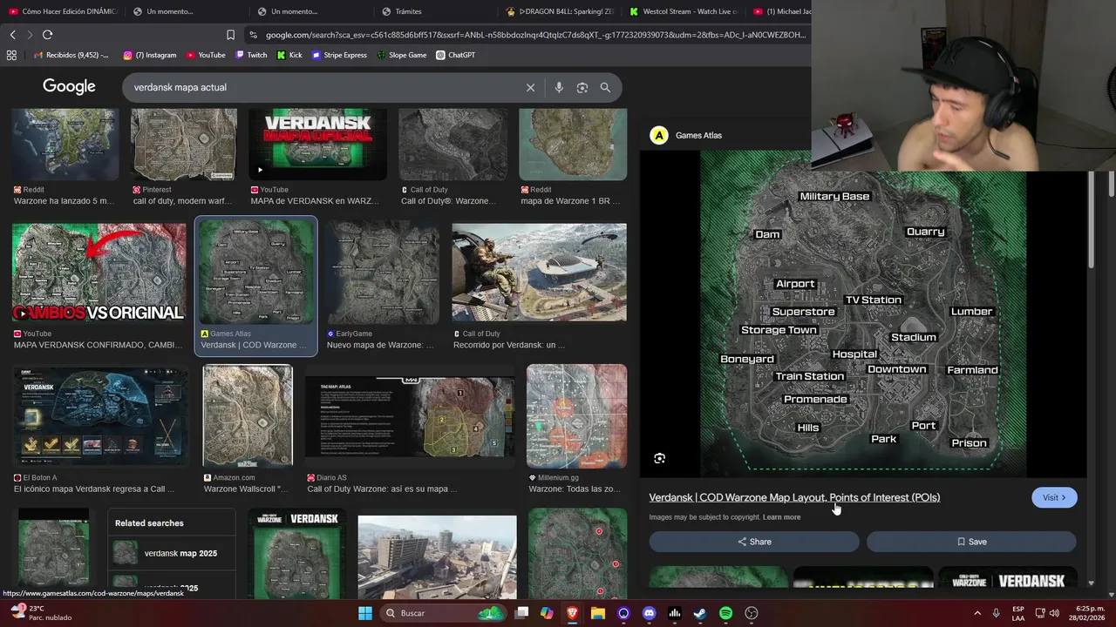Click ESP LAA keyboard language indicator
This screenshot has height=627, width=1116.
1018,613
